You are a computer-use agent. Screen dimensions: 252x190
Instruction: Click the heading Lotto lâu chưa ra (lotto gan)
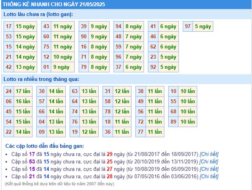[38, 14]
